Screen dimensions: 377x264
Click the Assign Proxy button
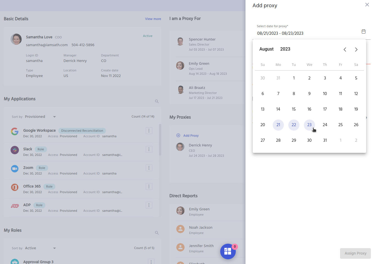(355, 253)
